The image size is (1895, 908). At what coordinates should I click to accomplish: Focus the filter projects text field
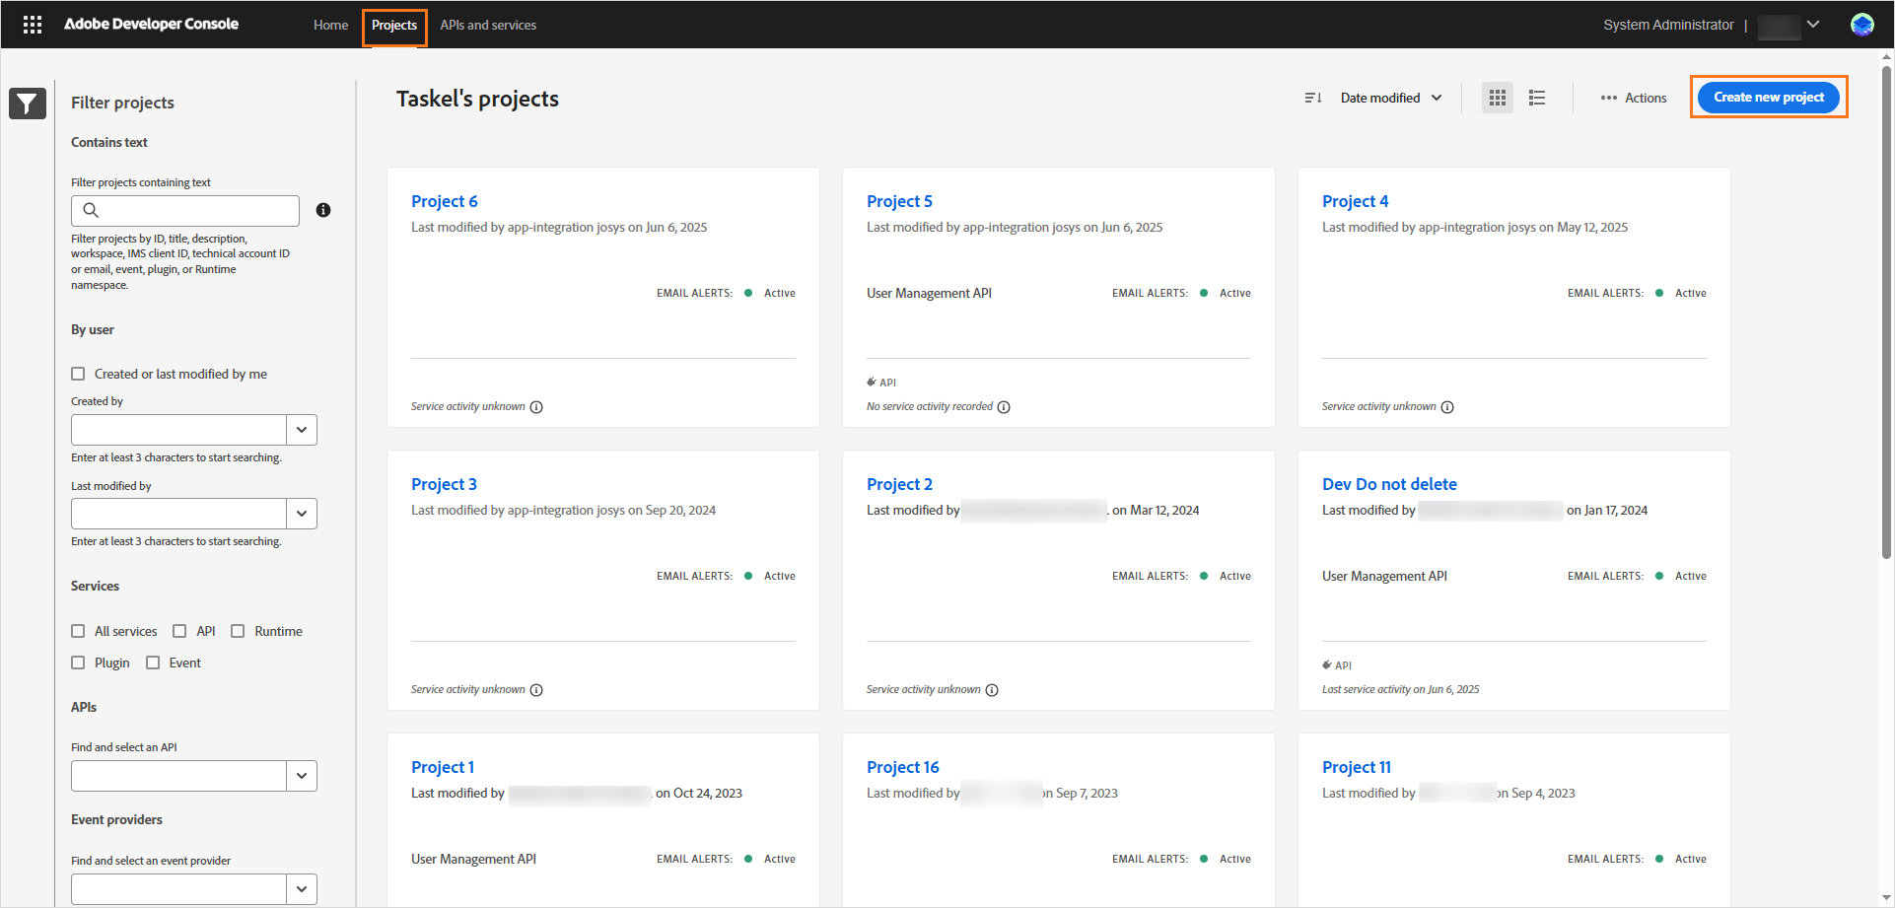[x=185, y=210]
